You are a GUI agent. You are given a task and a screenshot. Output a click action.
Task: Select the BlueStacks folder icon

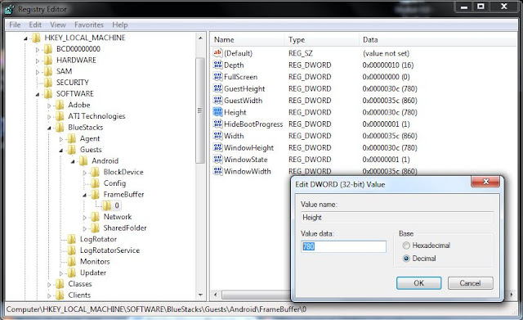coord(60,128)
